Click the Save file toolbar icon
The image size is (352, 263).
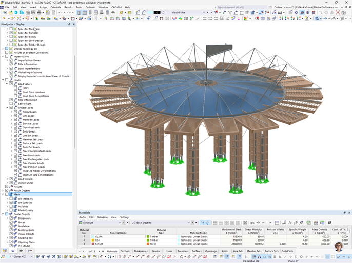[x=33, y=12]
